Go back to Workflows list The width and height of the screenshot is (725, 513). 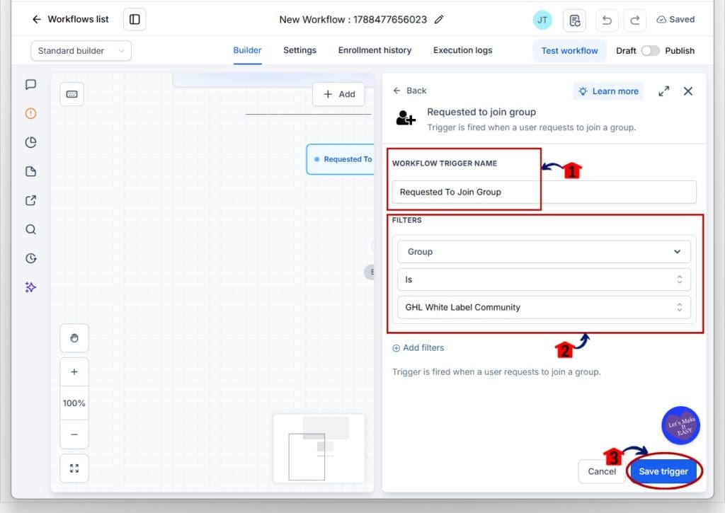point(70,19)
